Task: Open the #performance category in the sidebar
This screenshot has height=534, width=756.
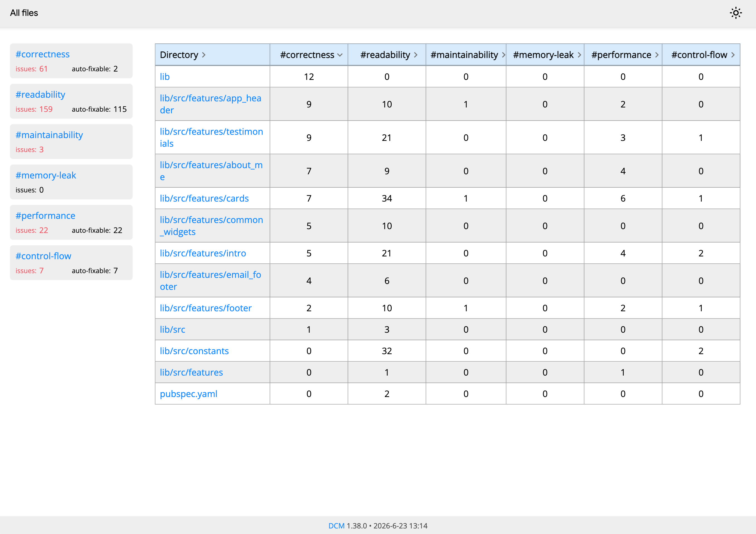Action: click(x=45, y=215)
